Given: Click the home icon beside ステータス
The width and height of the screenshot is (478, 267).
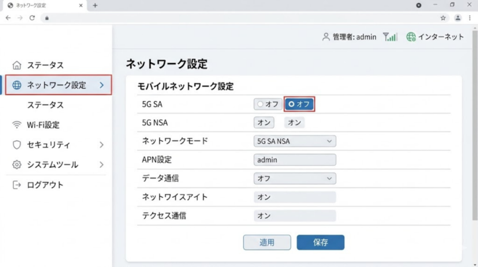Looking at the screenshot, I should (x=17, y=65).
